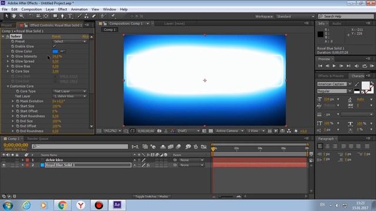The height and width of the screenshot is (211, 376).
Task: Toggle Core Size stopwatch keyframing
Action: pyautogui.click(x=12, y=72)
